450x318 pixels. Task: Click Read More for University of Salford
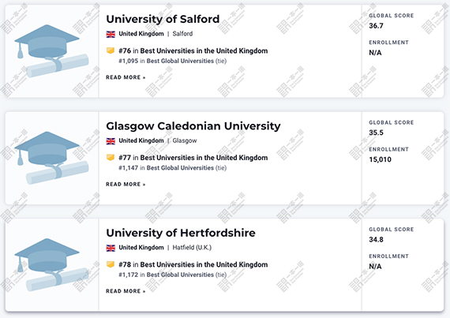[126, 77]
